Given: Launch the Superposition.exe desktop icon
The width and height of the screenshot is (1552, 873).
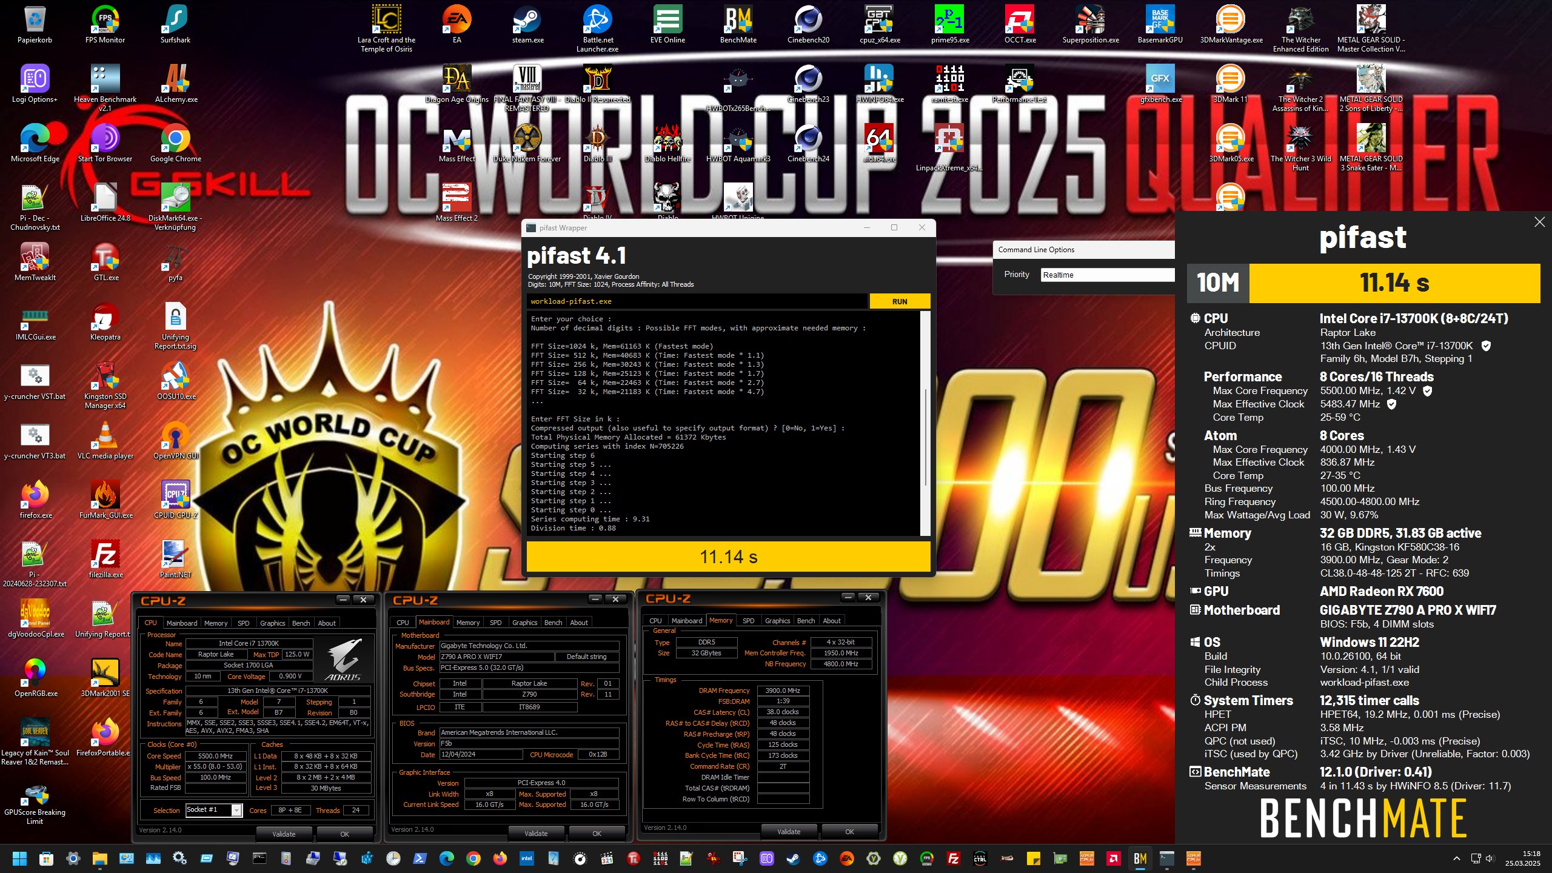Looking at the screenshot, I should [1091, 25].
